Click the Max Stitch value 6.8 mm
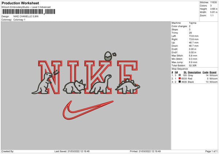This screenshot has width=219, height=154. click(x=193, y=56)
